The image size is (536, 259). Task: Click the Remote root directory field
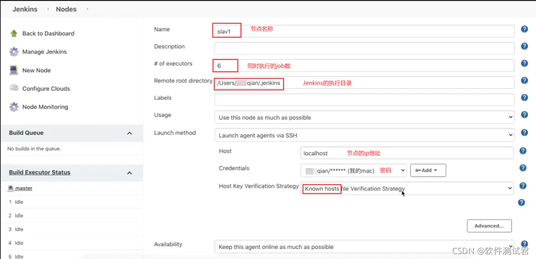point(364,83)
